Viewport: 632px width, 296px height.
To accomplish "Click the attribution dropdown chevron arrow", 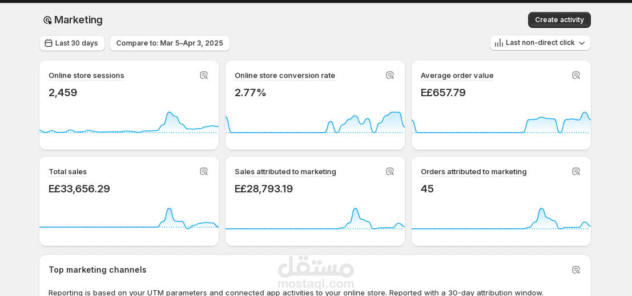I will pyautogui.click(x=582, y=43).
